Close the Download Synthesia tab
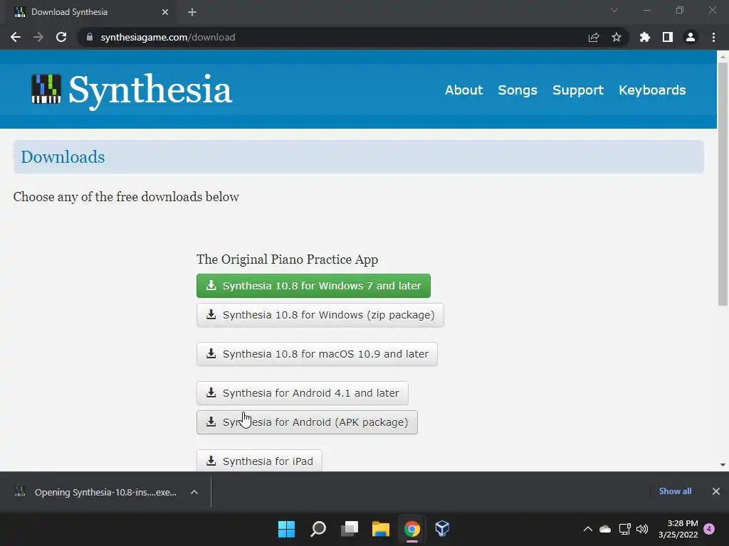The width and height of the screenshot is (729, 546). [x=165, y=12]
